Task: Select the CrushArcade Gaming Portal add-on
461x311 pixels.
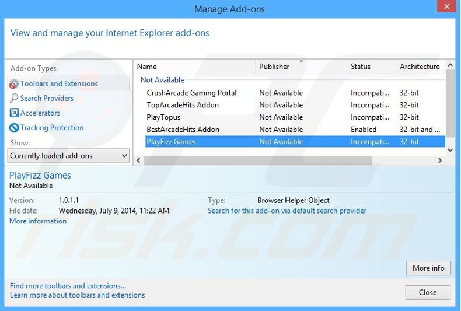Action: (x=295, y=93)
